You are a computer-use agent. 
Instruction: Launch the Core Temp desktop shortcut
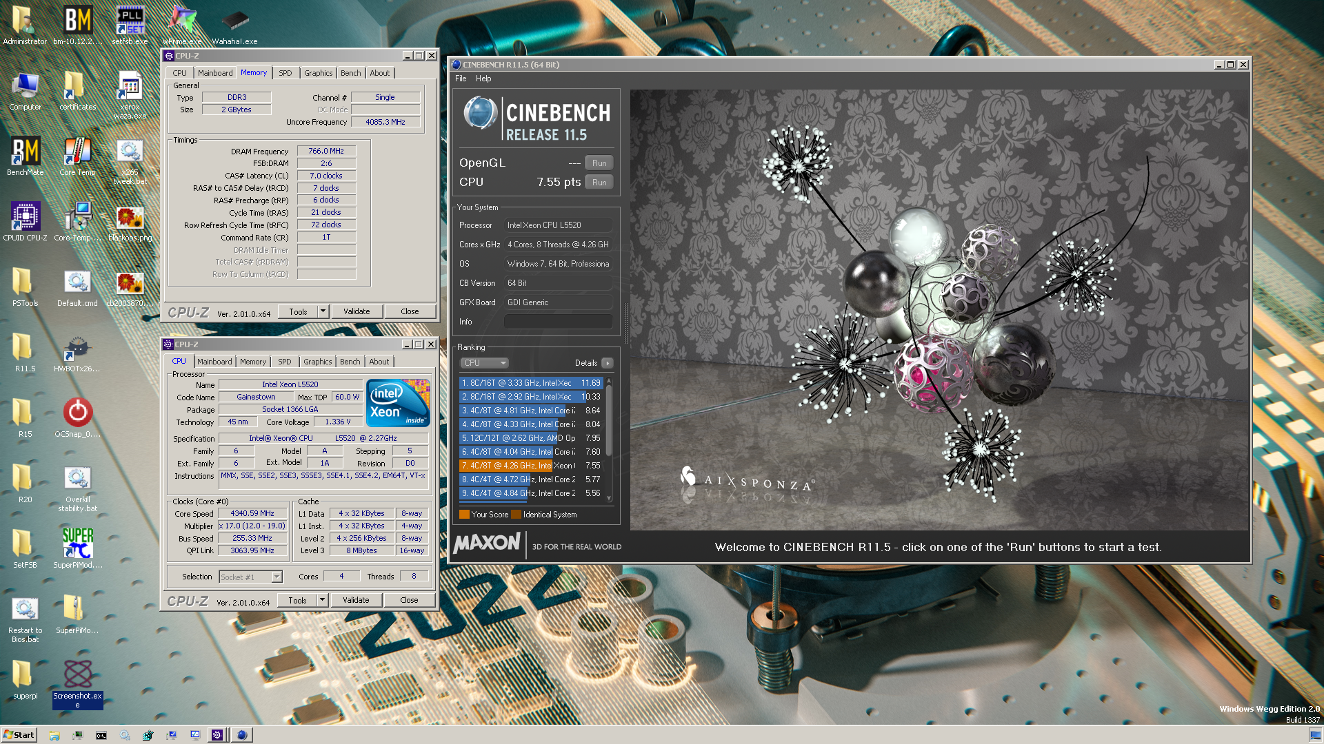(77, 156)
